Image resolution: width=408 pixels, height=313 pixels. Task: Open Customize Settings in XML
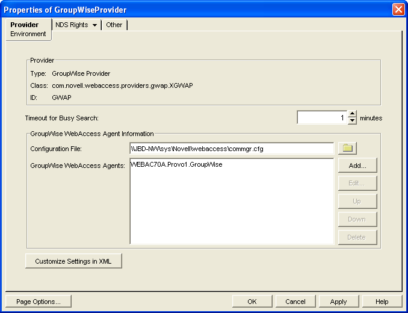pyautogui.click(x=73, y=261)
